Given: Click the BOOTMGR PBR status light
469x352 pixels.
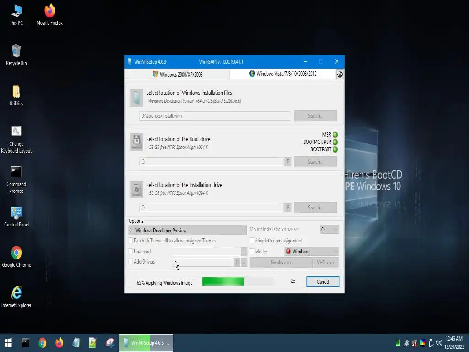Looking at the screenshot, I should (x=335, y=142).
